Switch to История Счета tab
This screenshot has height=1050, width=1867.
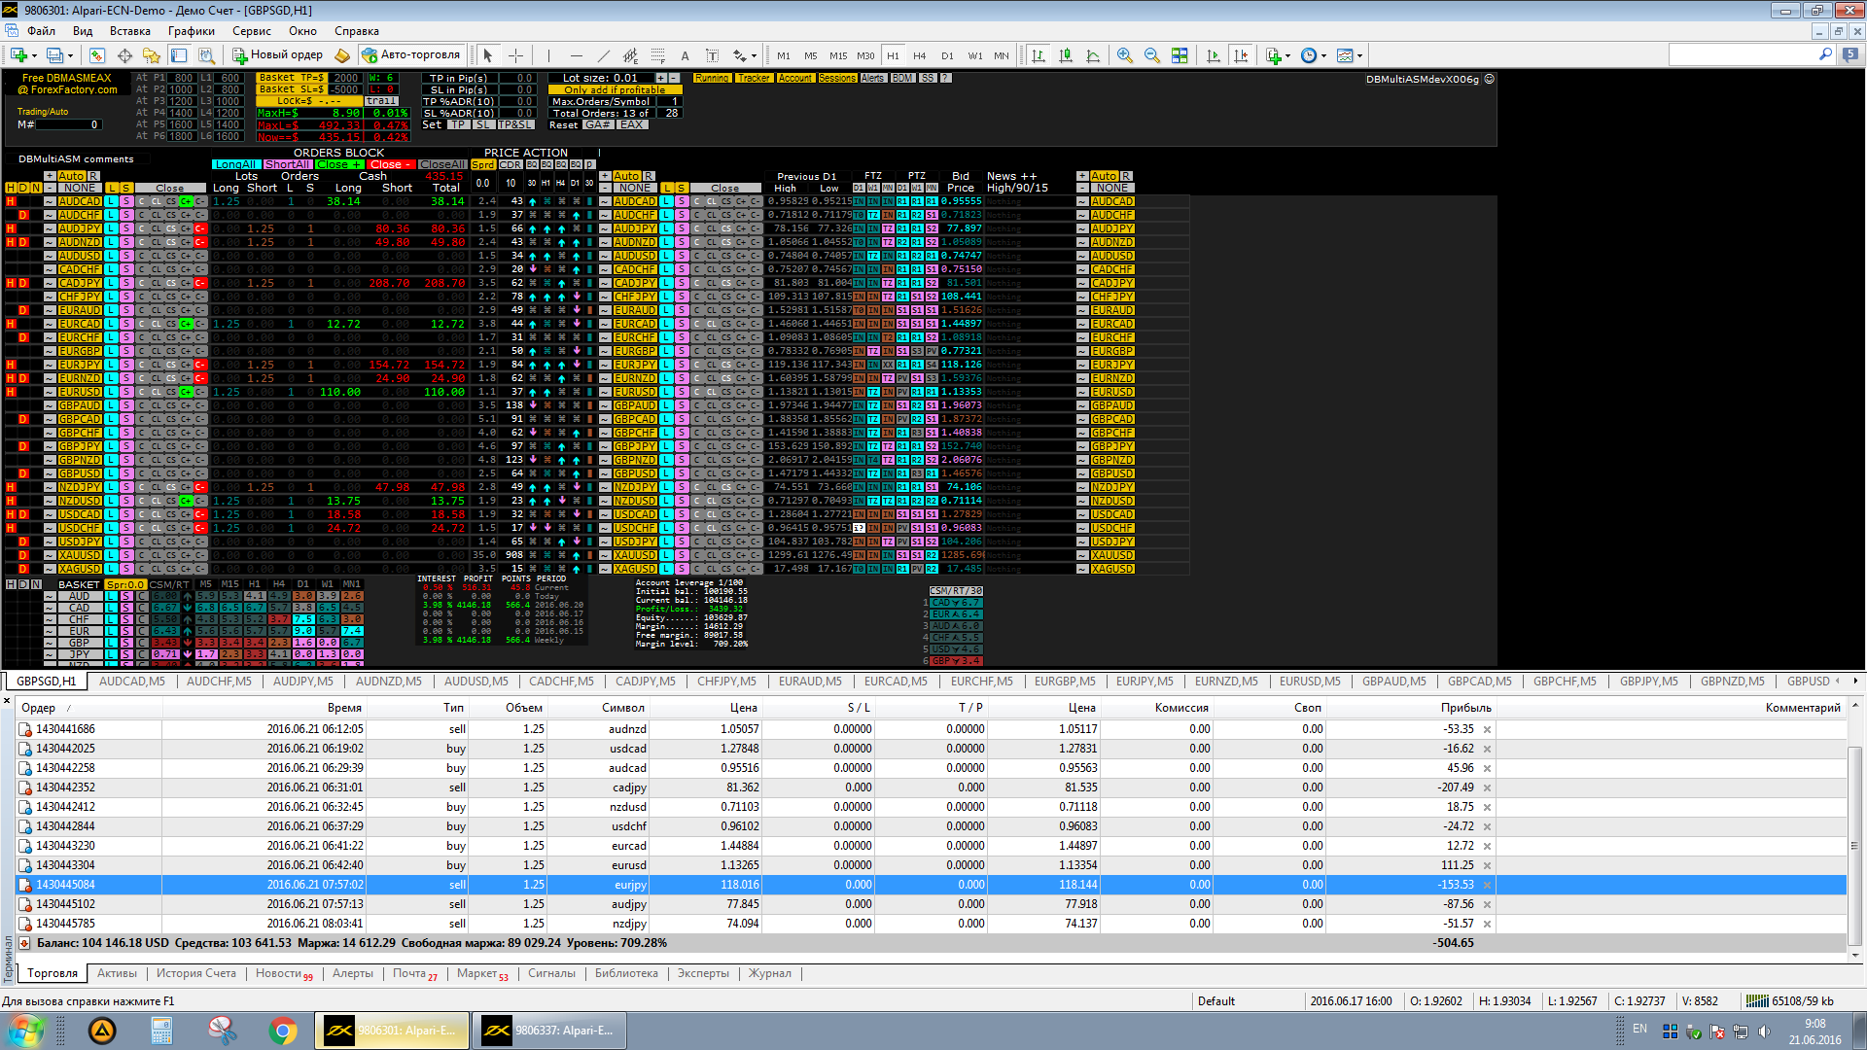(196, 973)
